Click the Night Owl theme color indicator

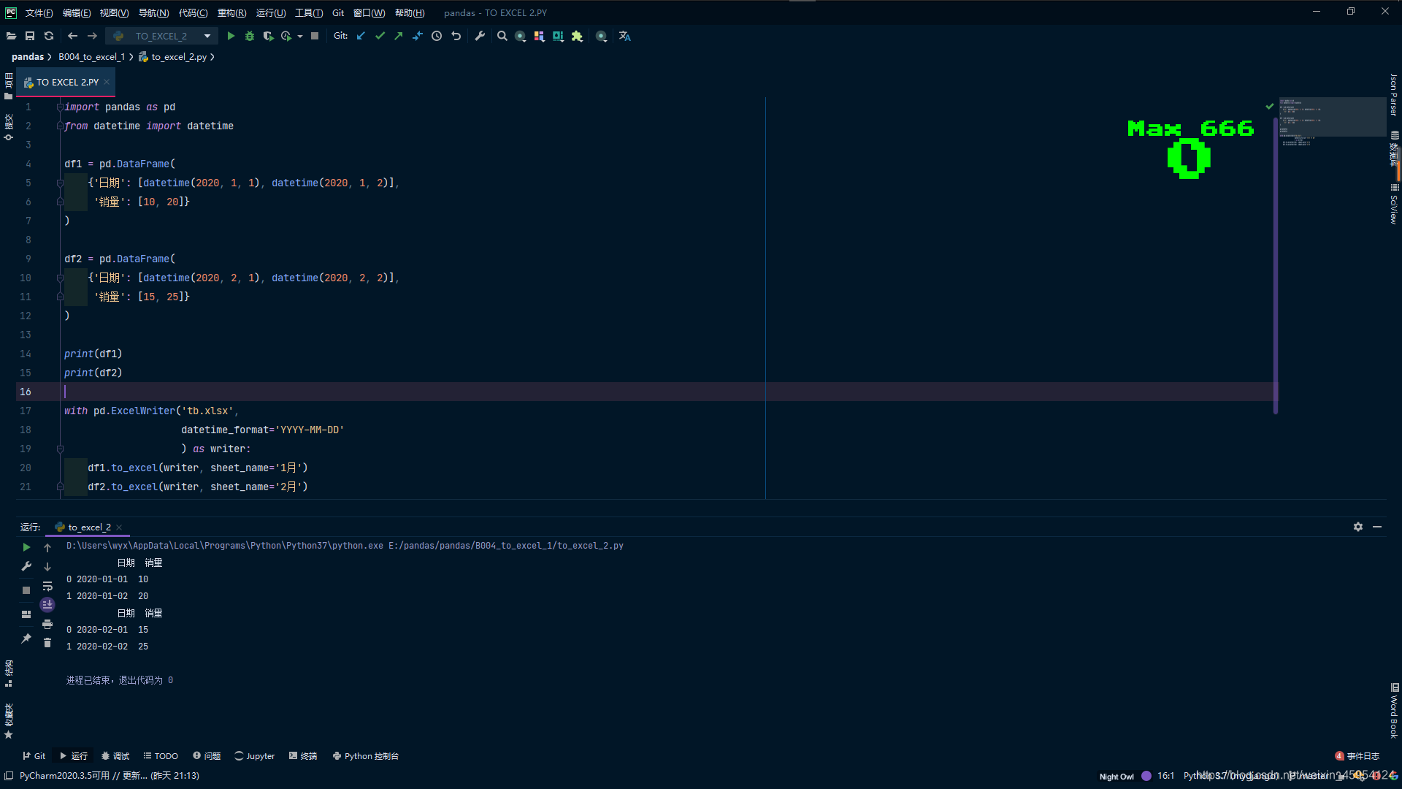(x=1146, y=776)
